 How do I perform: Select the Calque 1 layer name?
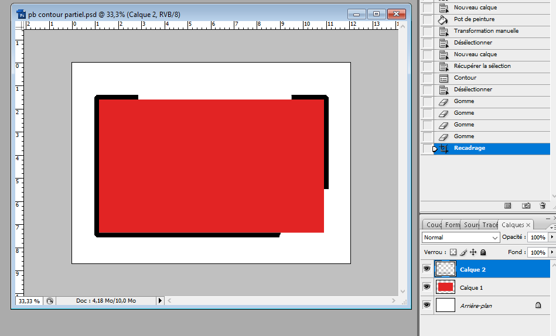(x=471, y=288)
